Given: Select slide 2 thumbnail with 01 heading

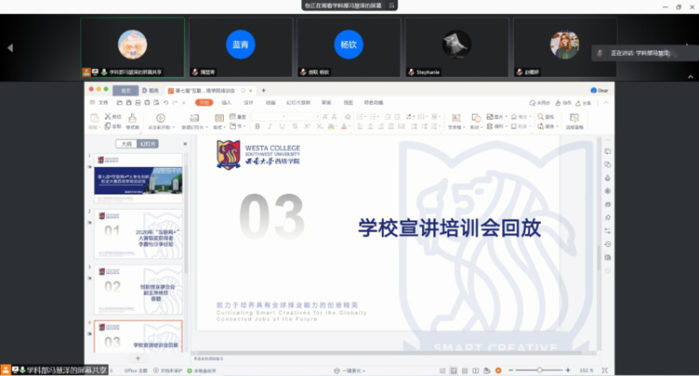Looking at the screenshot, I should point(143,233).
